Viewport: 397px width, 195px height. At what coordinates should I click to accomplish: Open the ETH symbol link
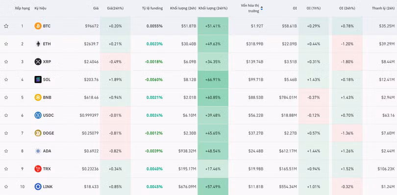point(47,44)
